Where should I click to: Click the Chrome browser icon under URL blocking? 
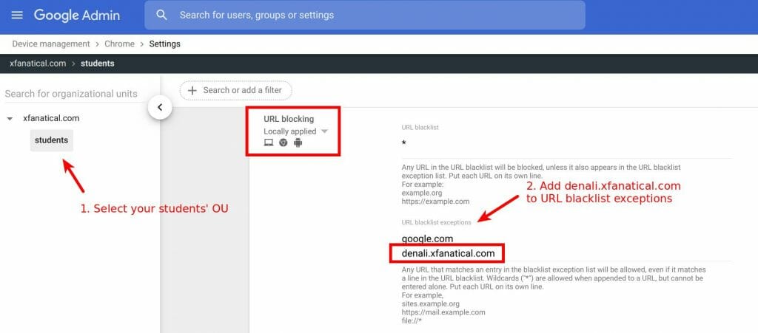click(x=284, y=143)
